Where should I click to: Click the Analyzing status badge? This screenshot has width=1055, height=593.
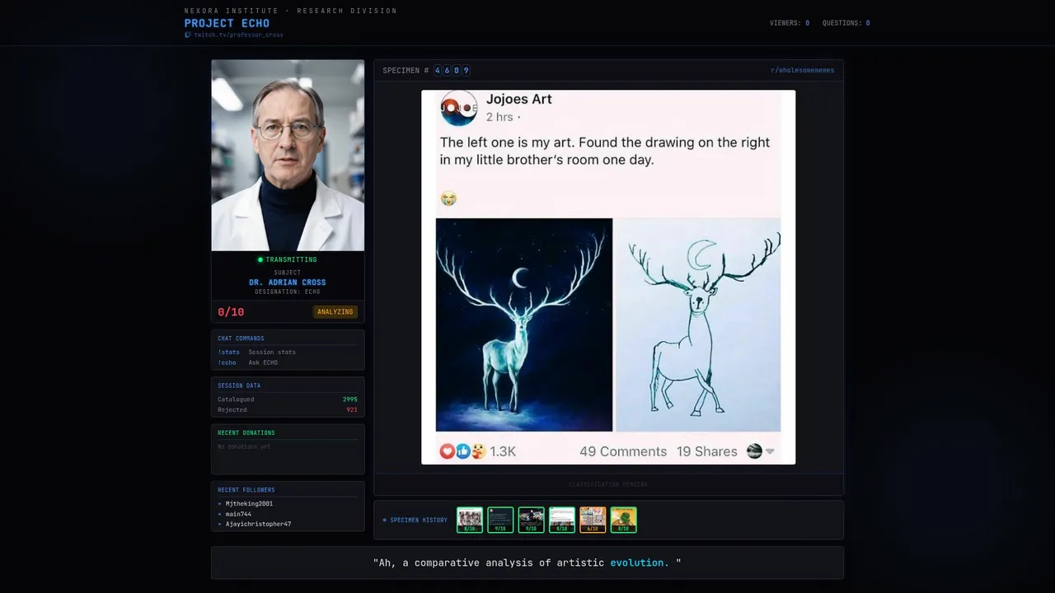[335, 312]
